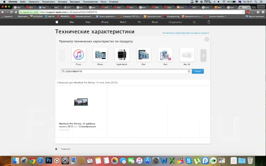Select 'Поддержка' in Apple navigation bar
The width and height of the screenshot is (266, 166).
[x=175, y=22]
